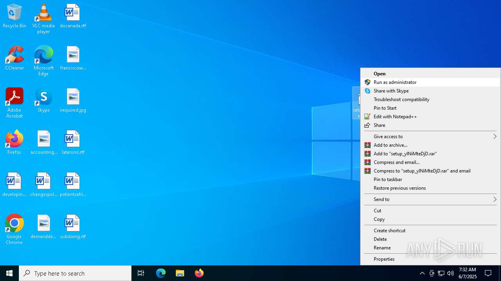Click the Share menu entry

tap(431, 125)
